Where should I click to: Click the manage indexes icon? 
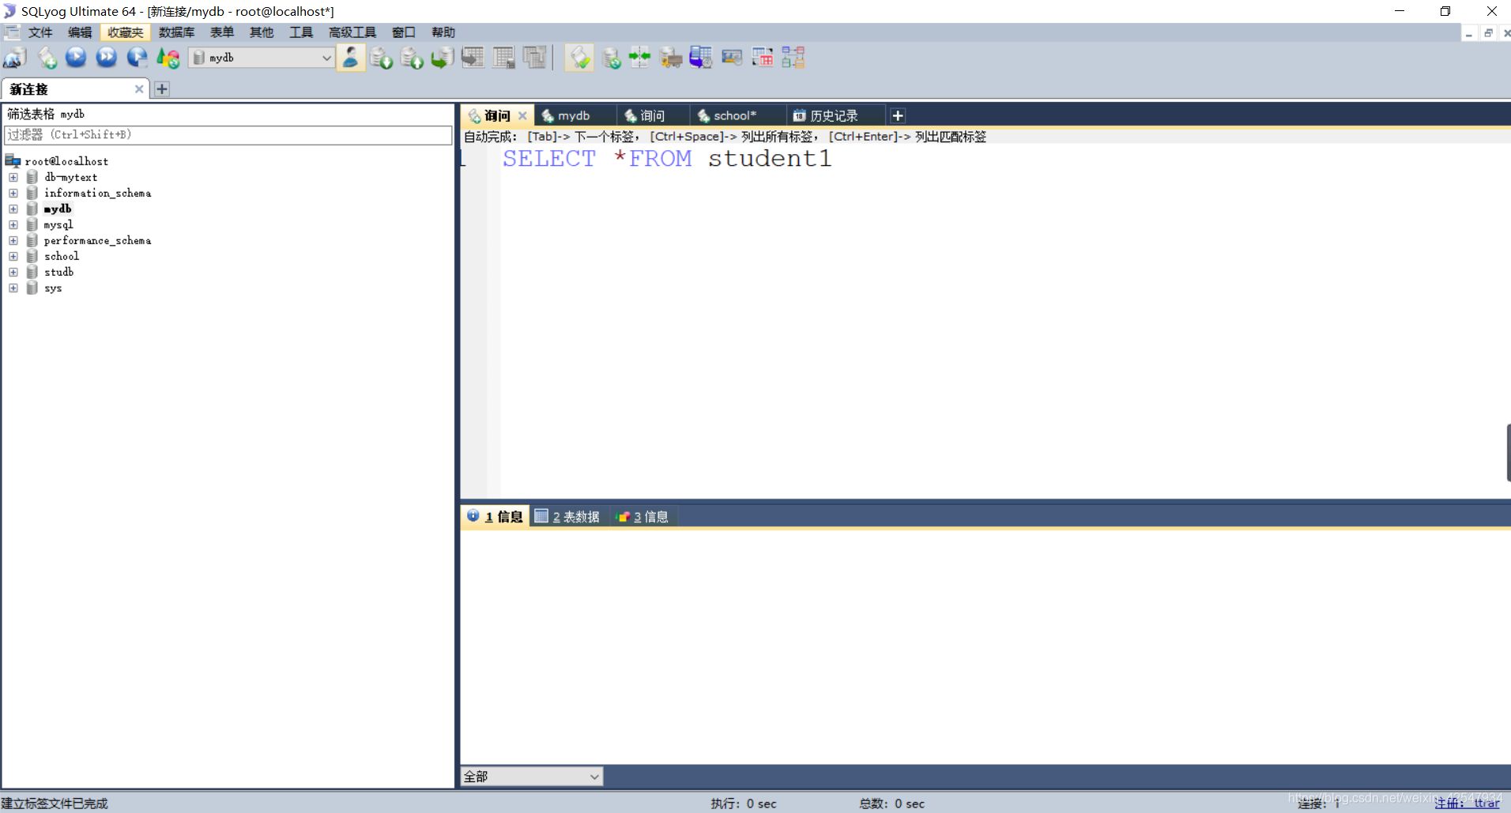pyautogui.click(x=534, y=58)
